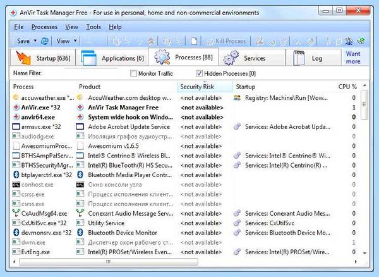
Task: Select the CxUtilSvc.exe *32 process row
Action: click(x=185, y=223)
